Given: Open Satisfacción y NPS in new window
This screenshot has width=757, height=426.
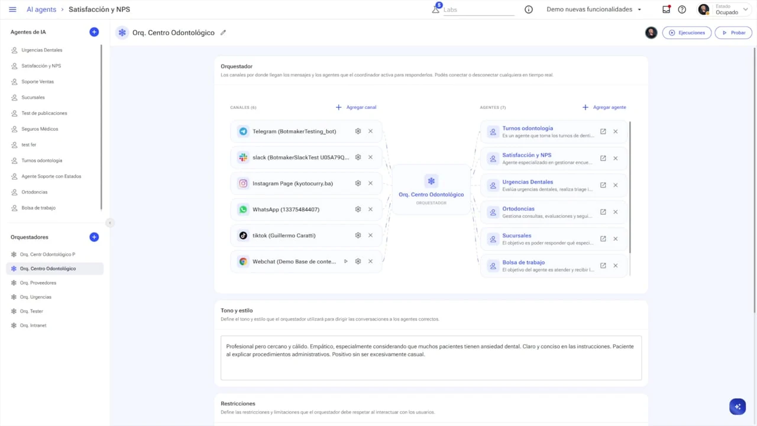Looking at the screenshot, I should [x=603, y=159].
